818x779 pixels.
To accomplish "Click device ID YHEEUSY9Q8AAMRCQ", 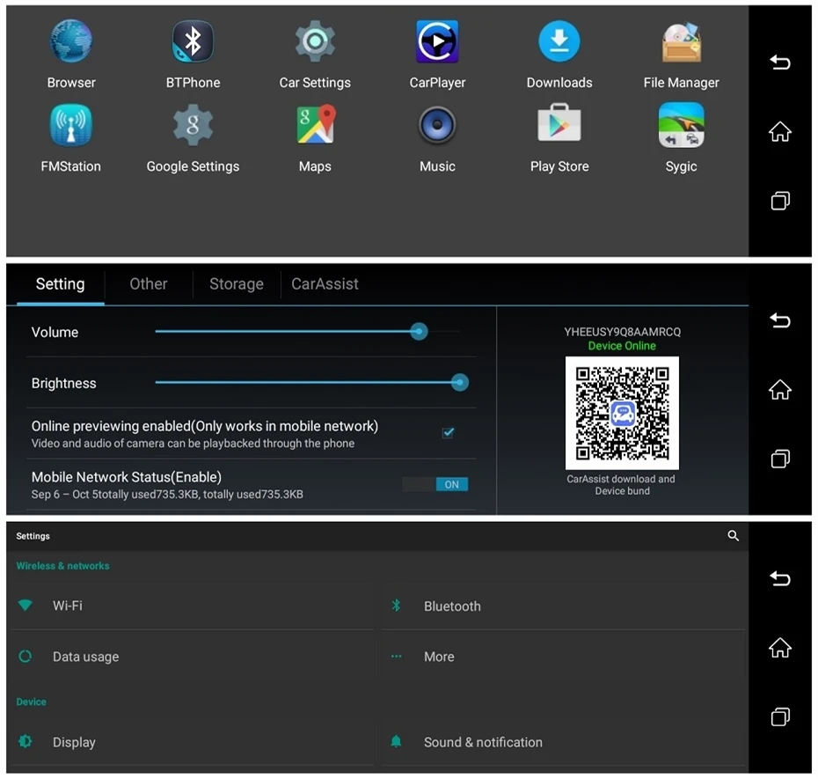I will tap(622, 332).
